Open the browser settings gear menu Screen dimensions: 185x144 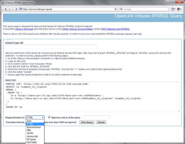coord(179,9)
